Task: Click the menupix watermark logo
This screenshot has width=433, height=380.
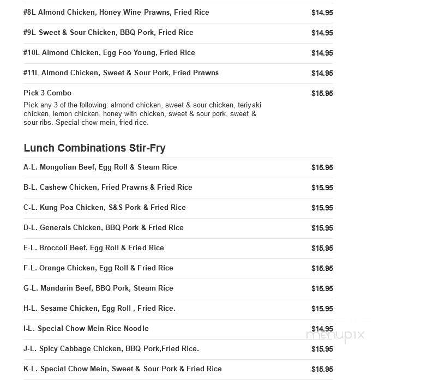Action: pos(335,335)
